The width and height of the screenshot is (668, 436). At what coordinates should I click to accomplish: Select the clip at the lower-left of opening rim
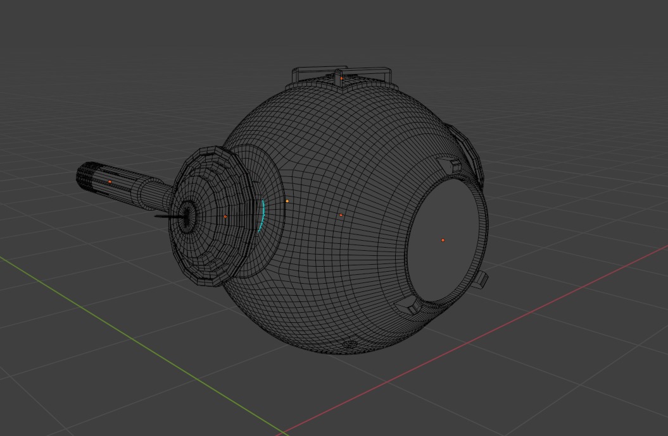(x=408, y=305)
